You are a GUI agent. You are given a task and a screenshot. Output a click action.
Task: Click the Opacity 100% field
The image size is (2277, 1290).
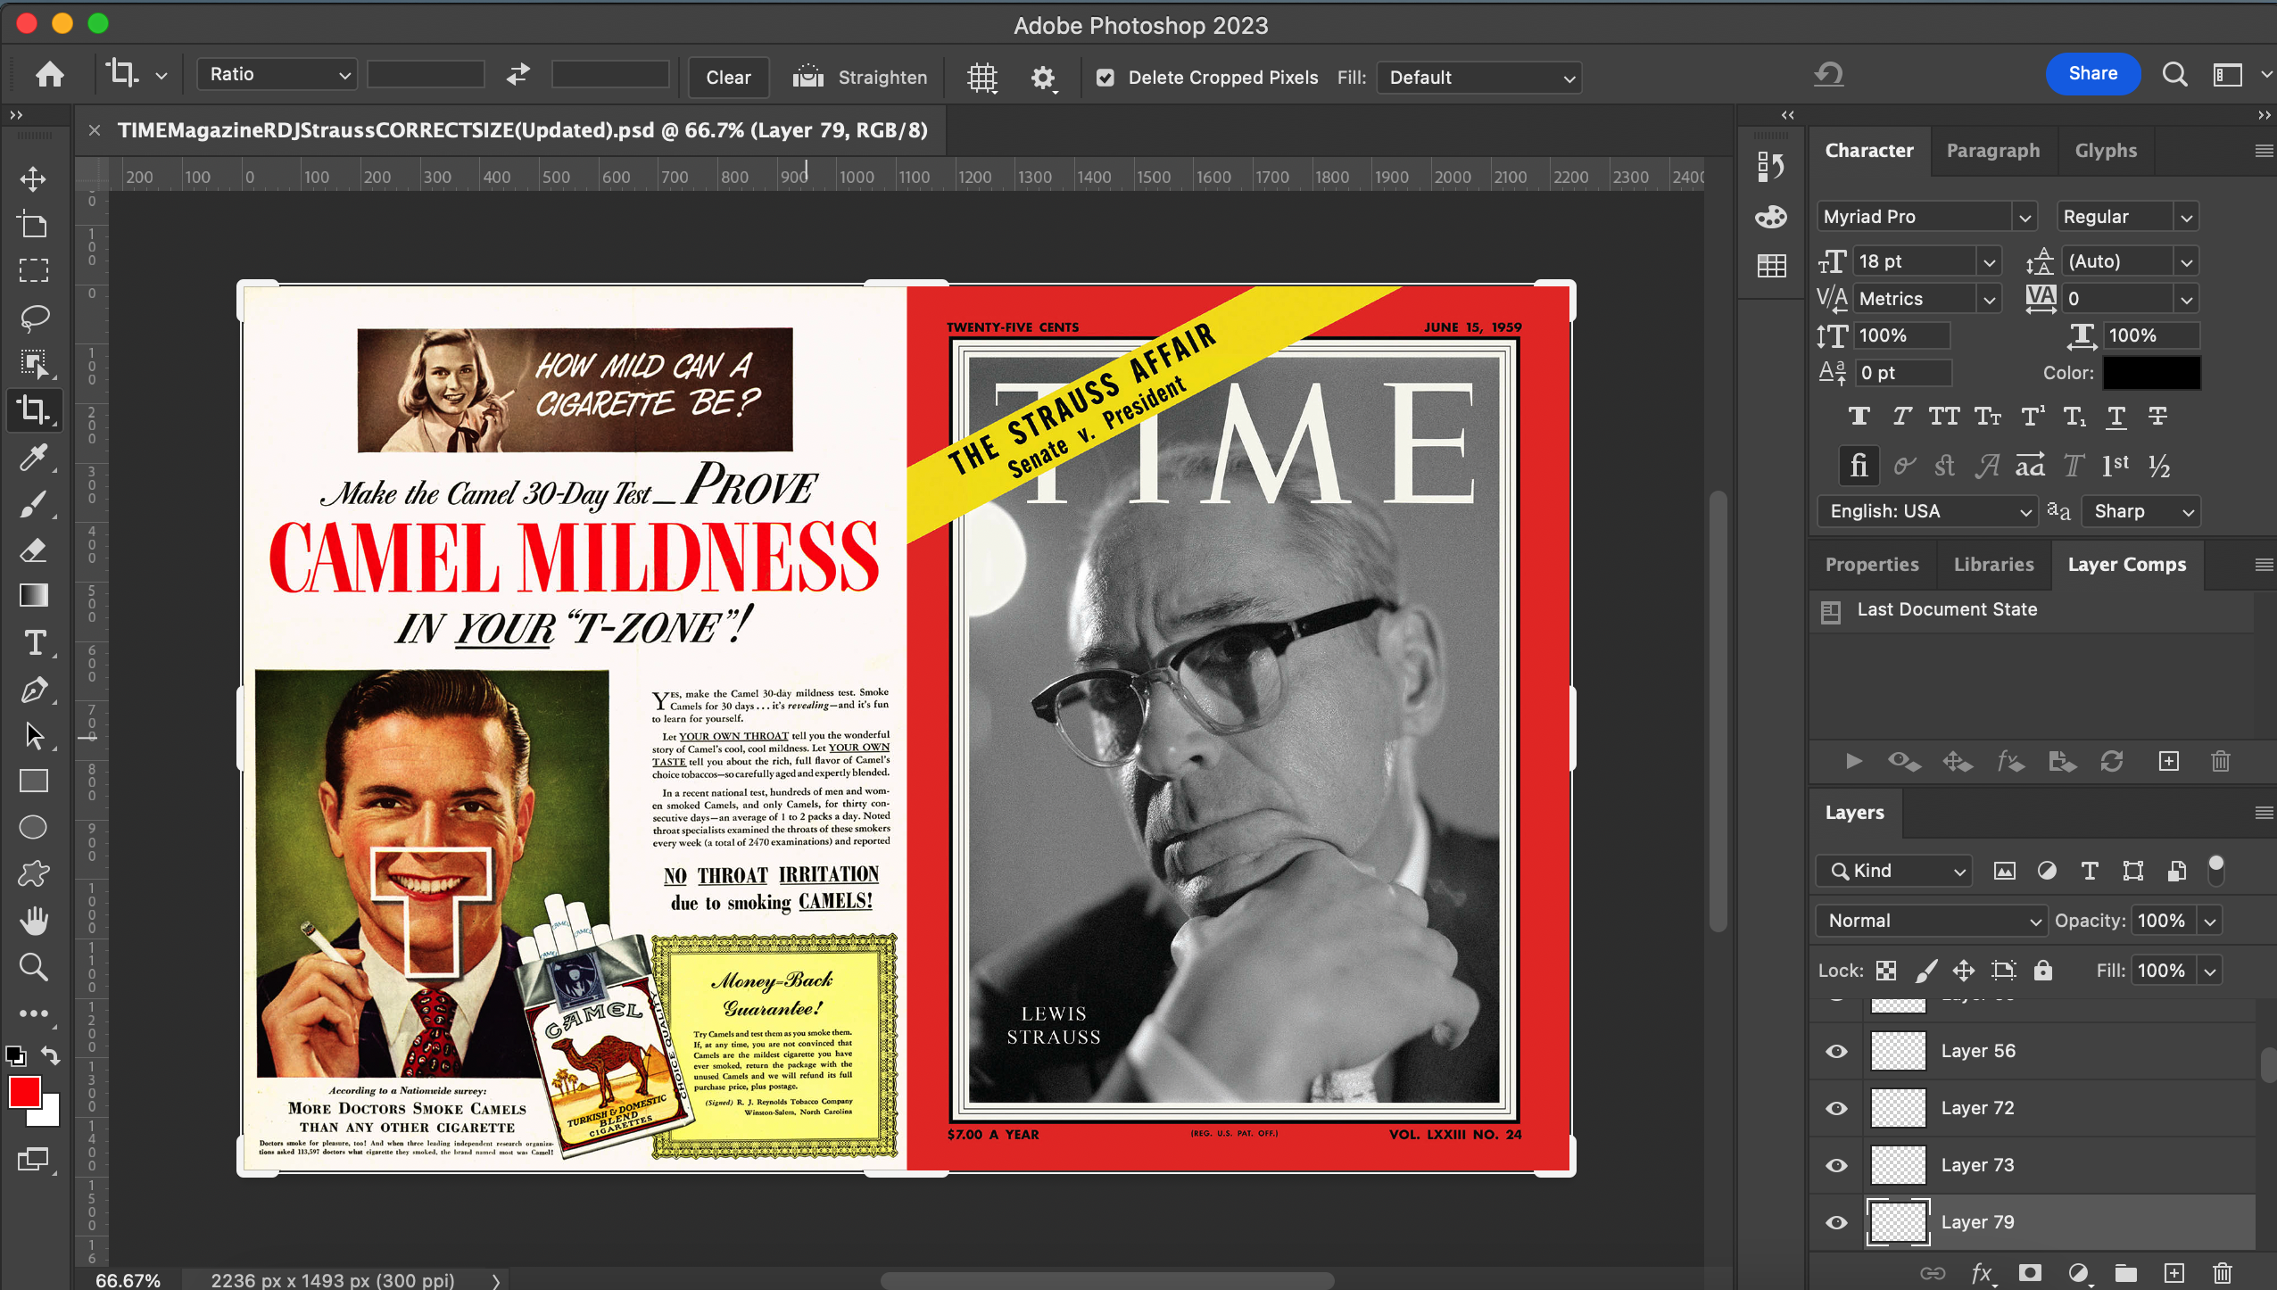pyautogui.click(x=2161, y=921)
